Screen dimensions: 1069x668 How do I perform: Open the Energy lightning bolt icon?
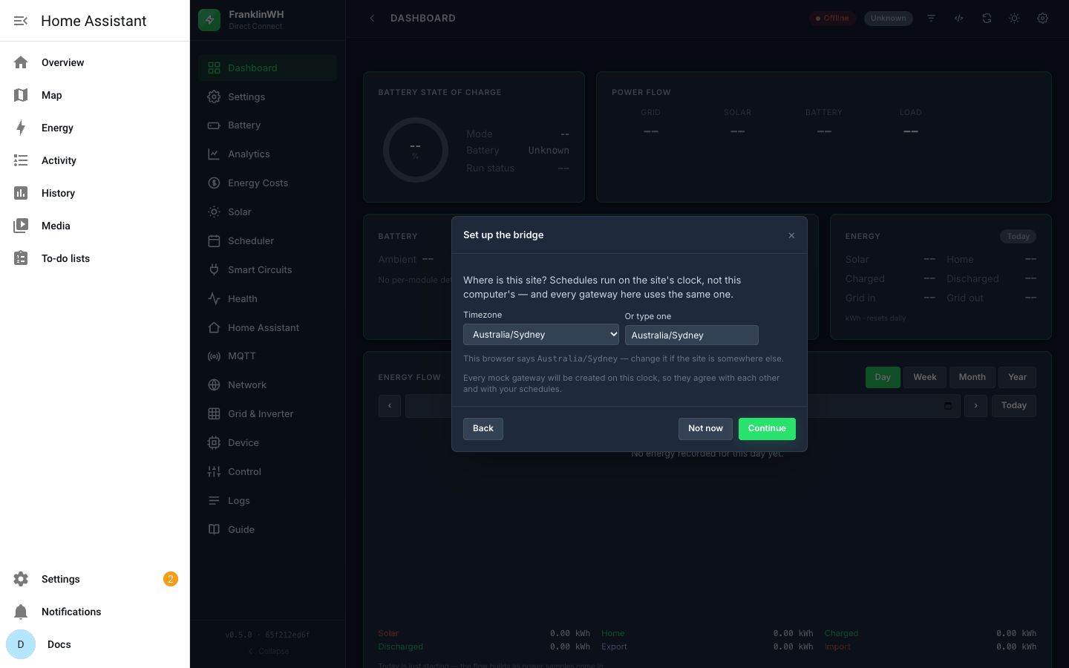point(21,128)
